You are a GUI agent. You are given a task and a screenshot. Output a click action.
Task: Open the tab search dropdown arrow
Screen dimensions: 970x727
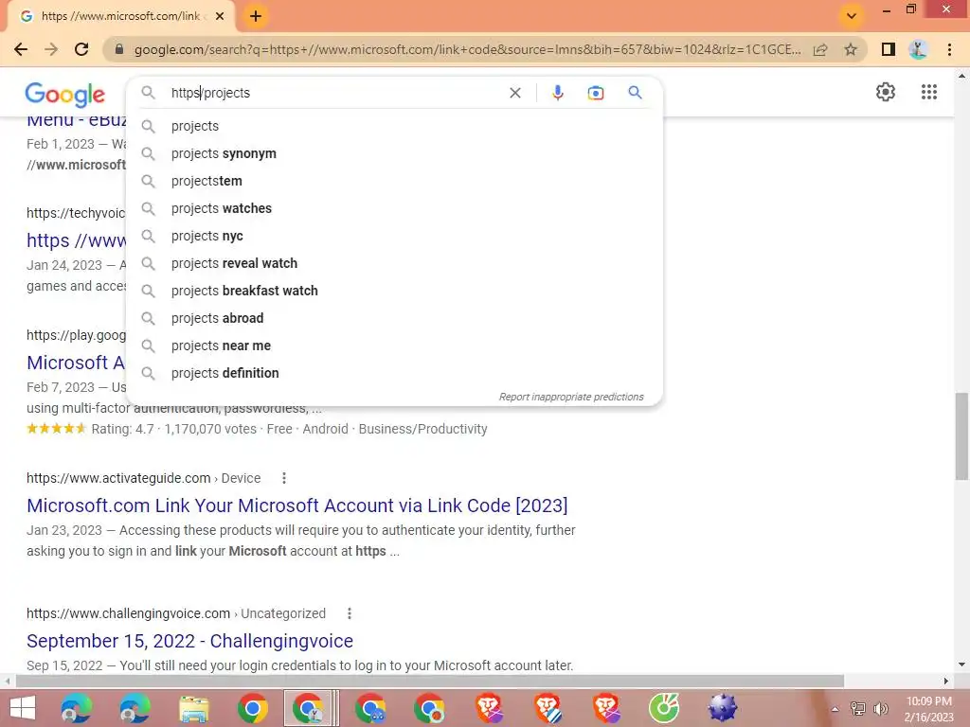[852, 16]
